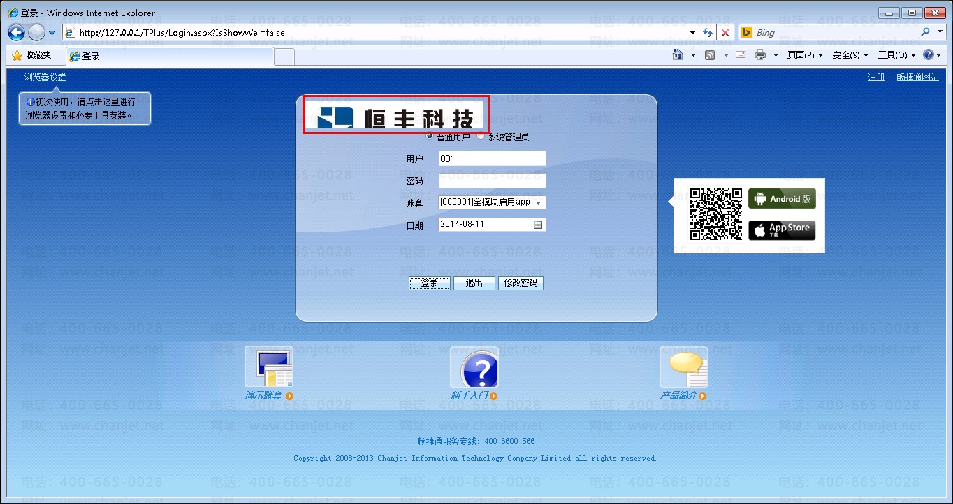953x504 pixels.
Task: Click the 退出 button
Action: tap(474, 283)
